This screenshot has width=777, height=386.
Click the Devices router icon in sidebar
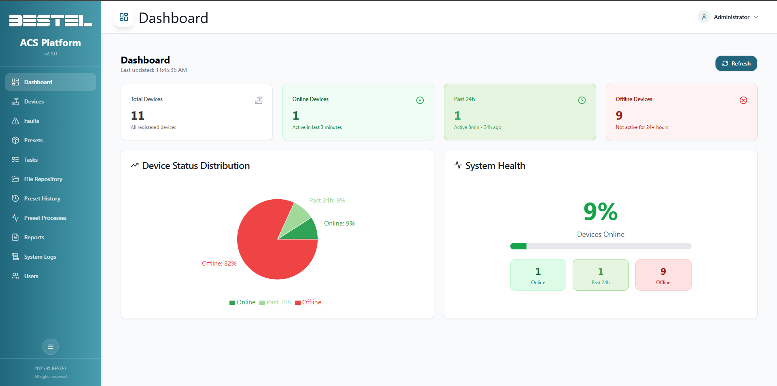tap(15, 101)
